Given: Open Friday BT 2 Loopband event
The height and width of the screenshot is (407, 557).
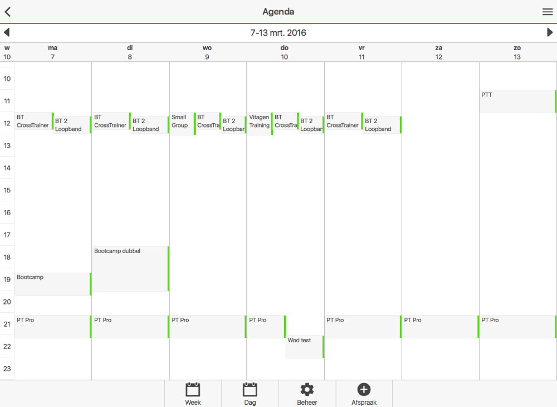Looking at the screenshot, I should point(382,125).
